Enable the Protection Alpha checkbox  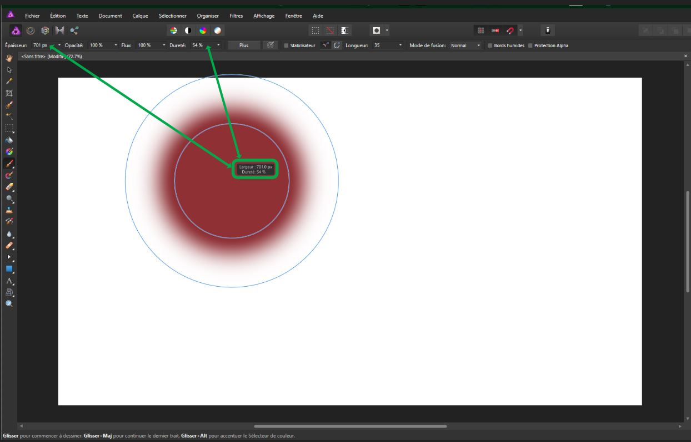530,45
